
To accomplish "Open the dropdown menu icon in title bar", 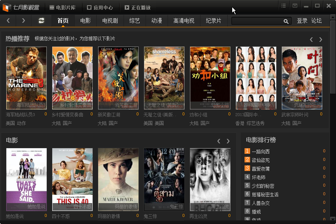I will [295, 6].
